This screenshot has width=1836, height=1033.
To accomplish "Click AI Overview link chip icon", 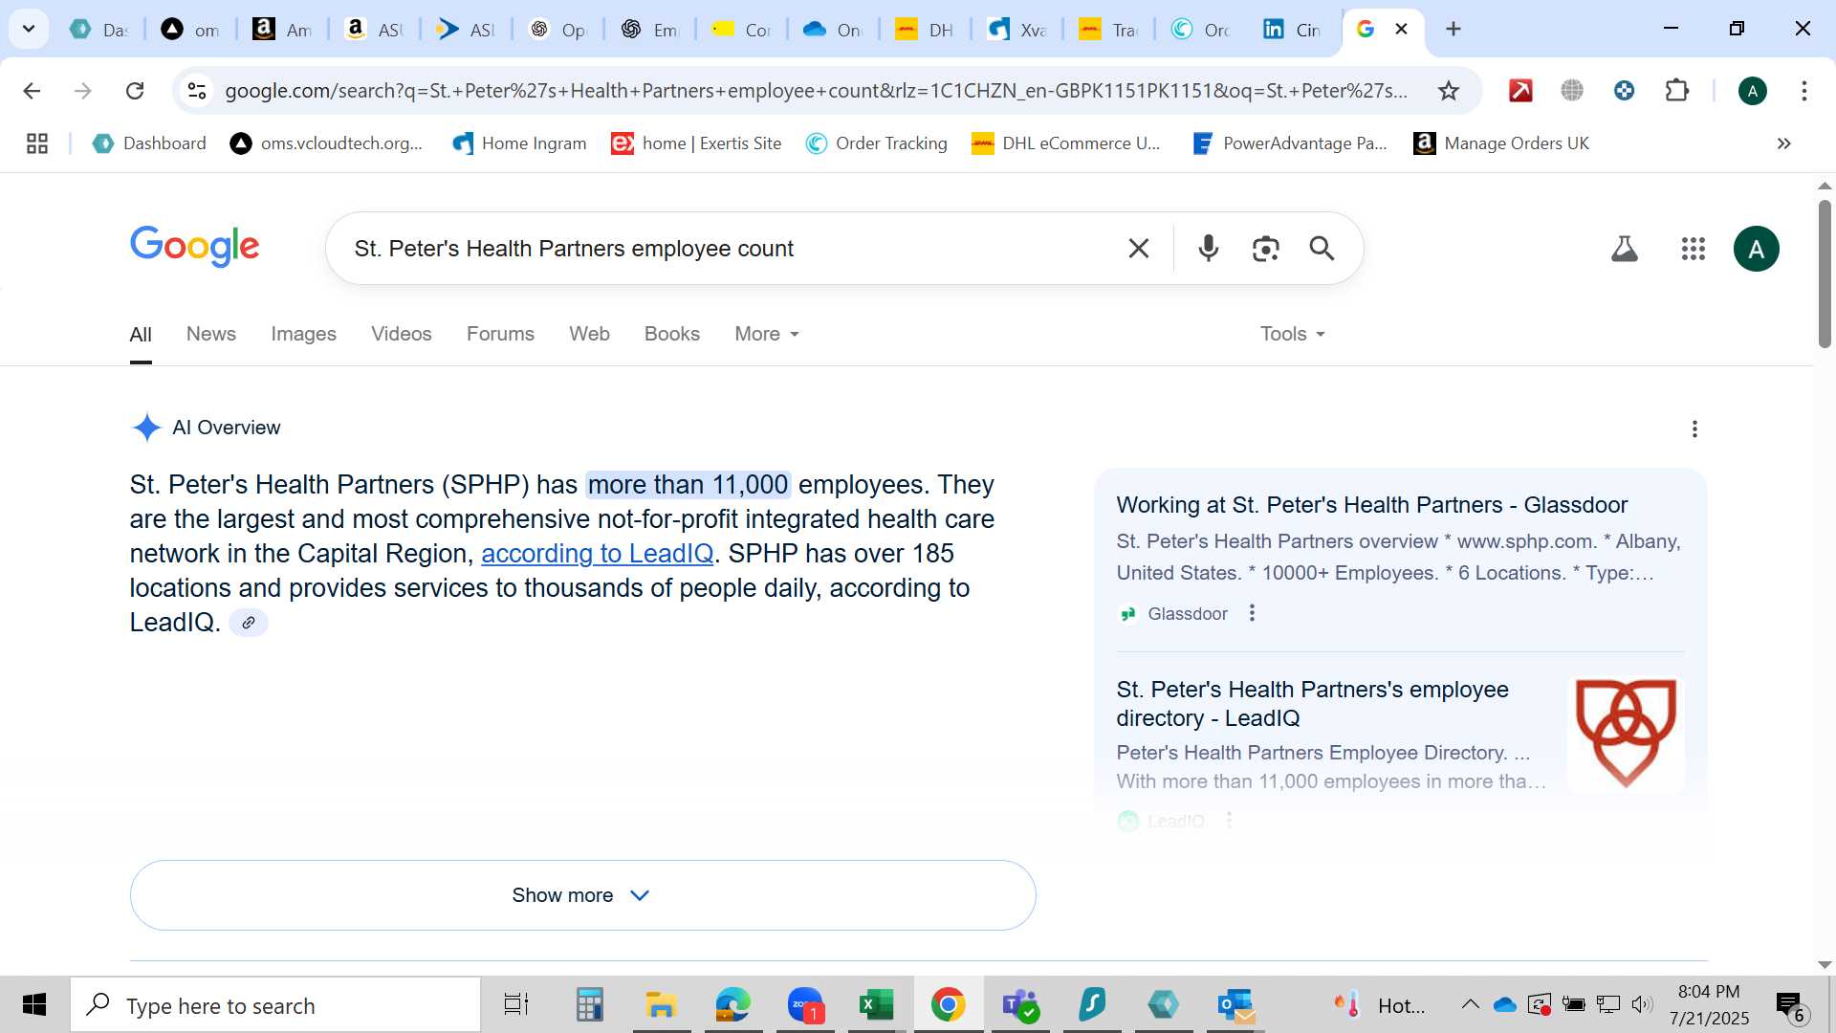I will click(249, 623).
